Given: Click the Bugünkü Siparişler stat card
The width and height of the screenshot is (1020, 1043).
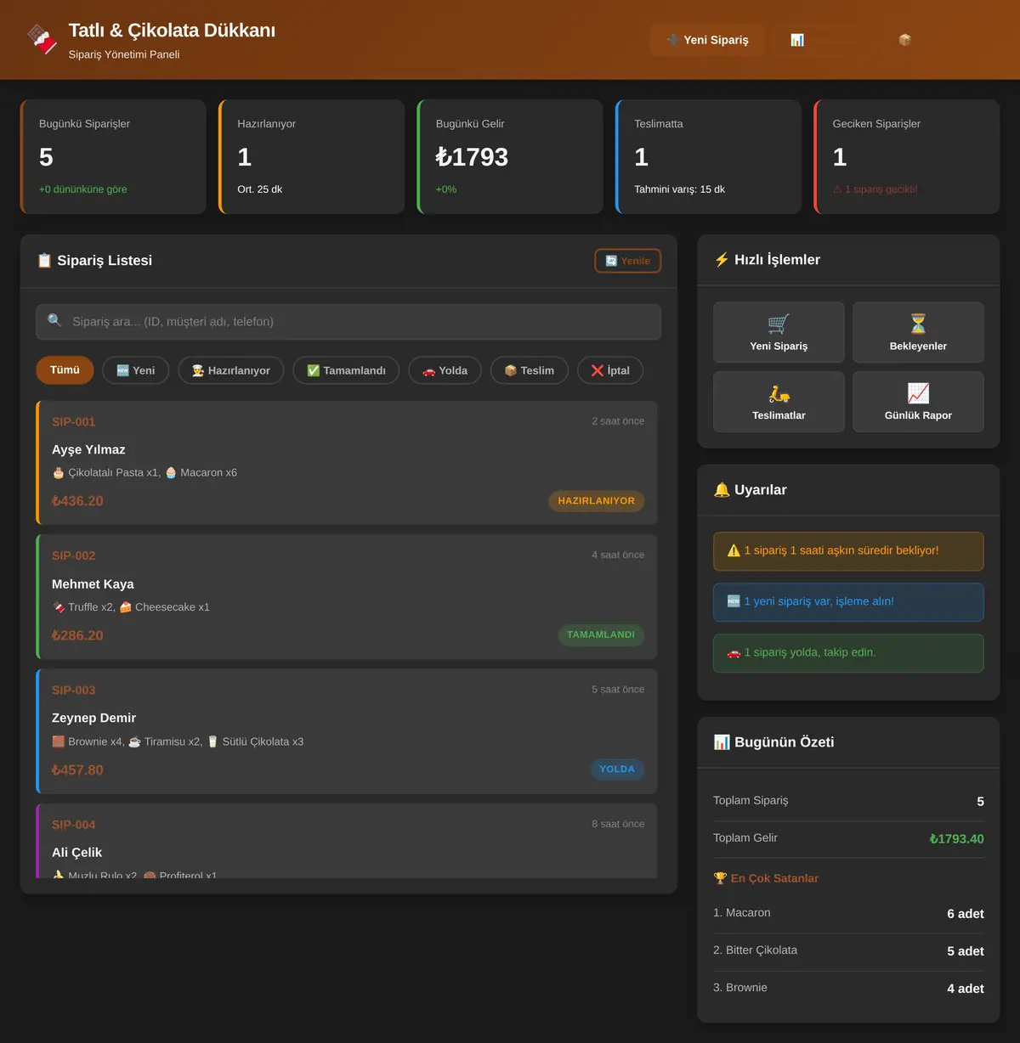Looking at the screenshot, I should point(113,157).
